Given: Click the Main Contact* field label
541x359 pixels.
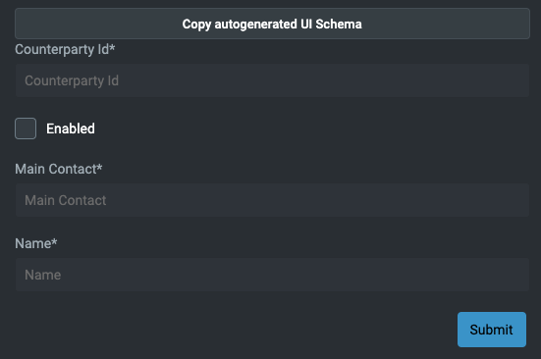Looking at the screenshot, I should click(x=59, y=169).
